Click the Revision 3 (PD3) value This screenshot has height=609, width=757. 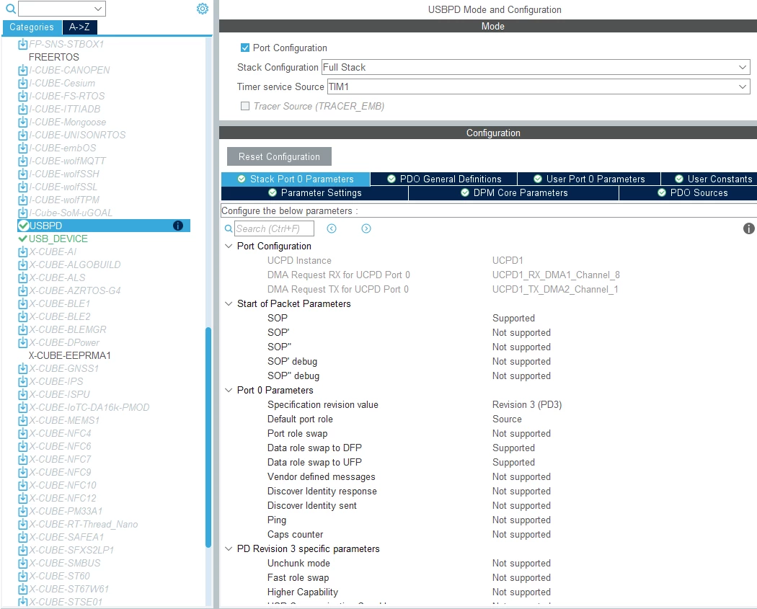(527, 404)
